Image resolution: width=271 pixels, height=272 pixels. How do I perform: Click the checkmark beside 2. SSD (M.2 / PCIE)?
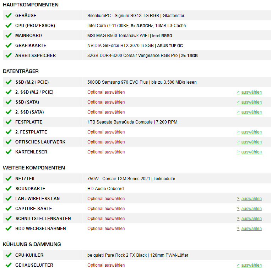coord(9,92)
